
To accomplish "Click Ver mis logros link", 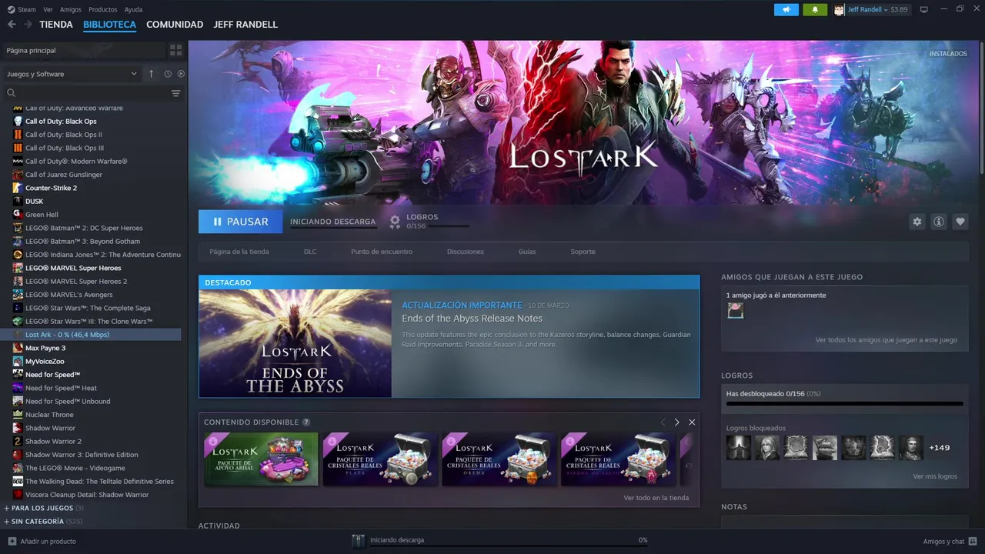I will (935, 476).
